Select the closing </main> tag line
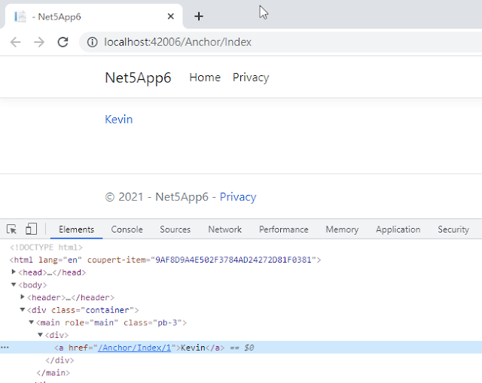Image resolution: width=482 pixels, height=383 pixels. coord(53,372)
